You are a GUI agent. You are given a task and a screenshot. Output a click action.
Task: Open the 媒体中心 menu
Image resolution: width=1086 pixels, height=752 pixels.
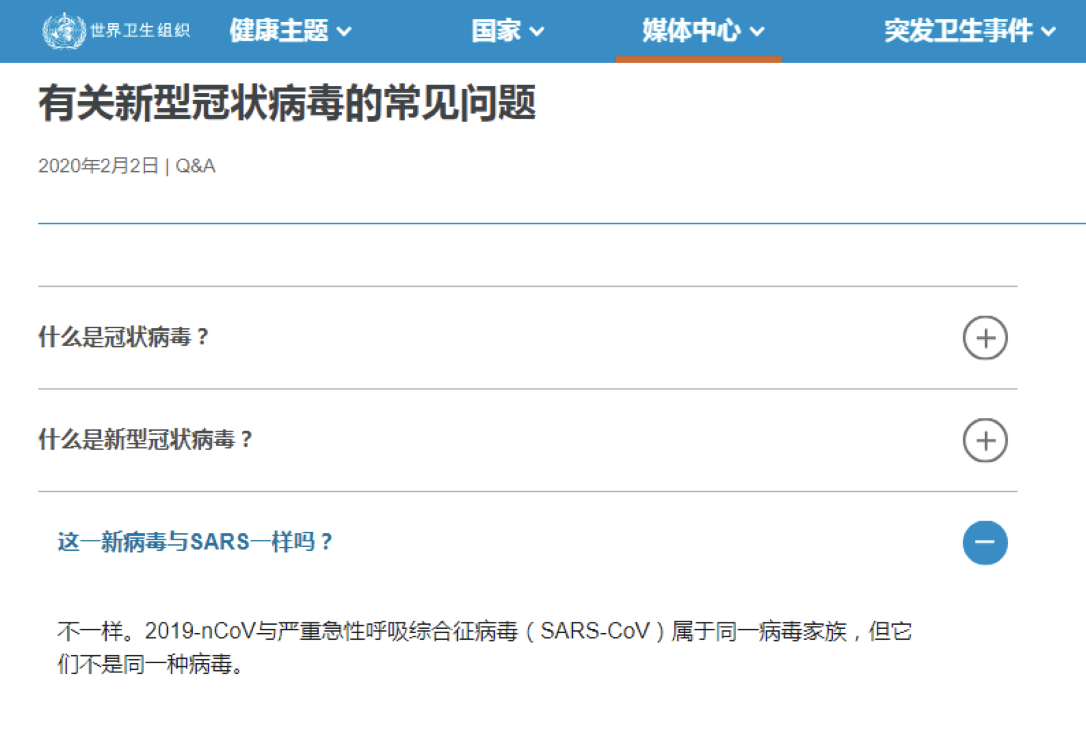click(703, 30)
